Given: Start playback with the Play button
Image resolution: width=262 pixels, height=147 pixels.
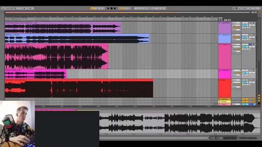Looking at the screenshot, I should (108, 8).
